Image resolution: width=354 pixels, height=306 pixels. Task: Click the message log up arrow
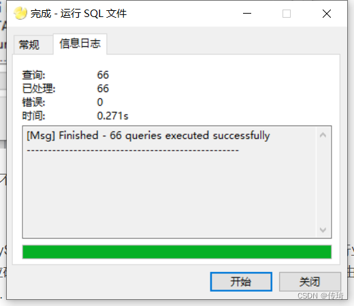[323, 136]
